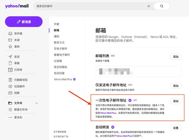Select the 外貌 settings tab
This screenshot has height=140, width=189.
56,24
